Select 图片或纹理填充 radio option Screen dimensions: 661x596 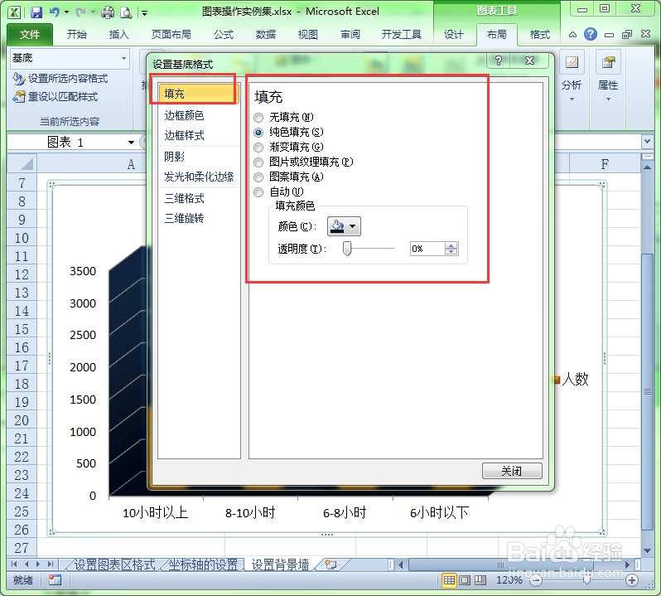click(x=258, y=162)
